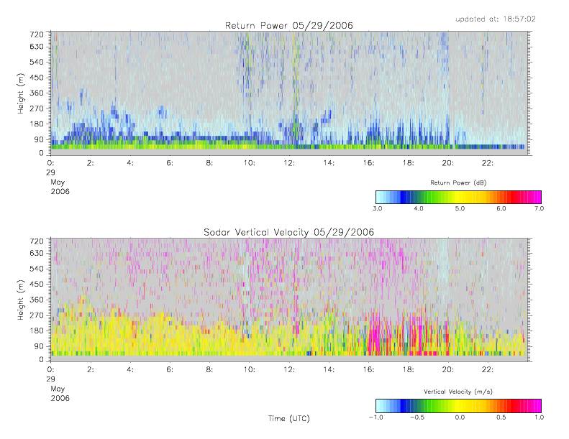569x439 pixels.
Task: Click the Vertical Velocity color scale bar
Action: click(458, 406)
